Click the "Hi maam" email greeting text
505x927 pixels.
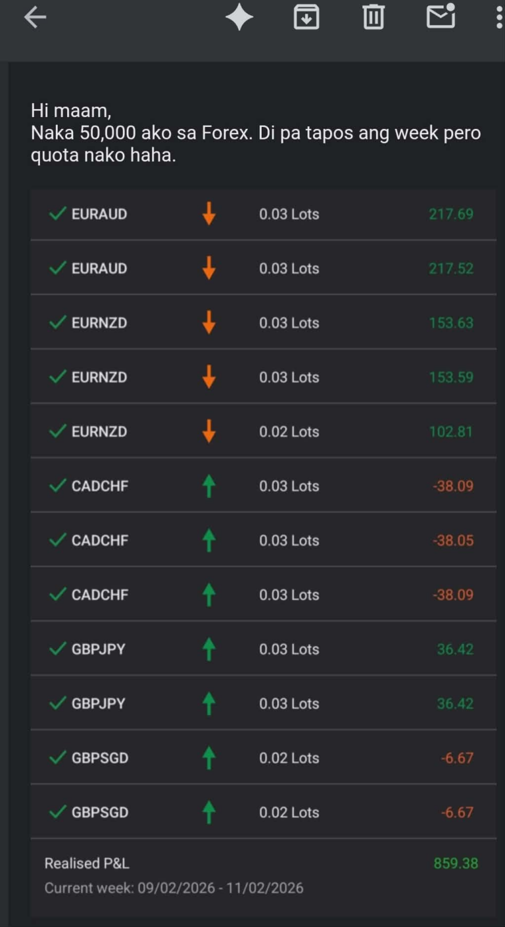pos(71,111)
